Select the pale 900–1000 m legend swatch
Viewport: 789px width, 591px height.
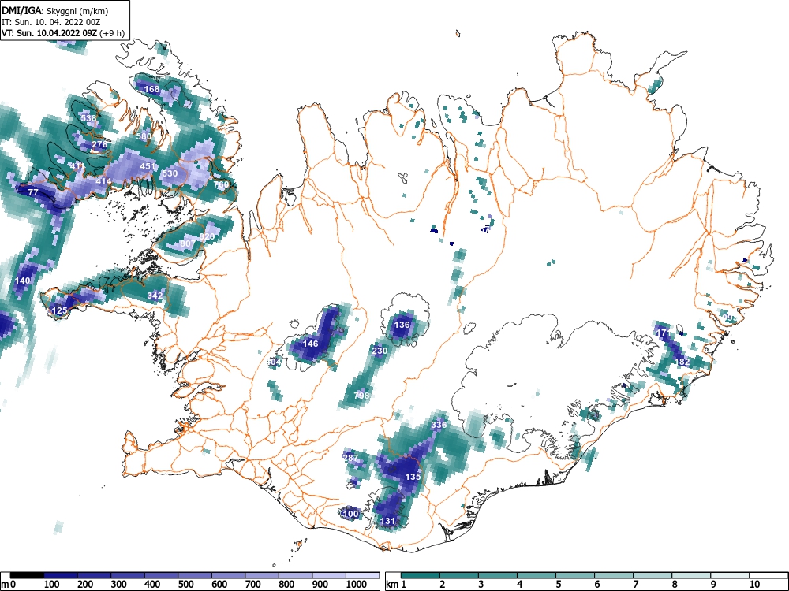pyautogui.click(x=329, y=575)
